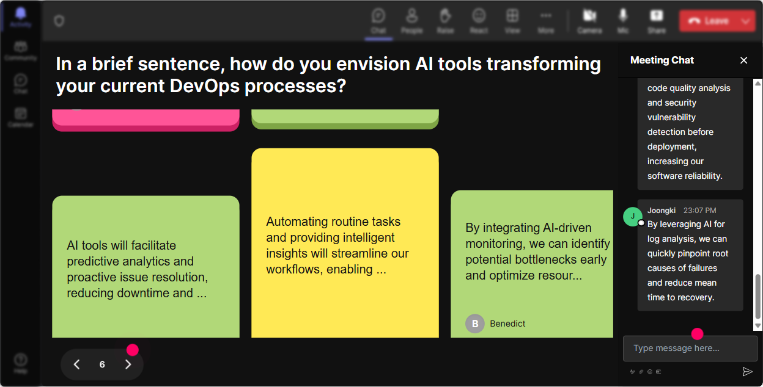Close the Meeting Chat panel
Image resolution: width=763 pixels, height=387 pixels.
pyautogui.click(x=743, y=60)
